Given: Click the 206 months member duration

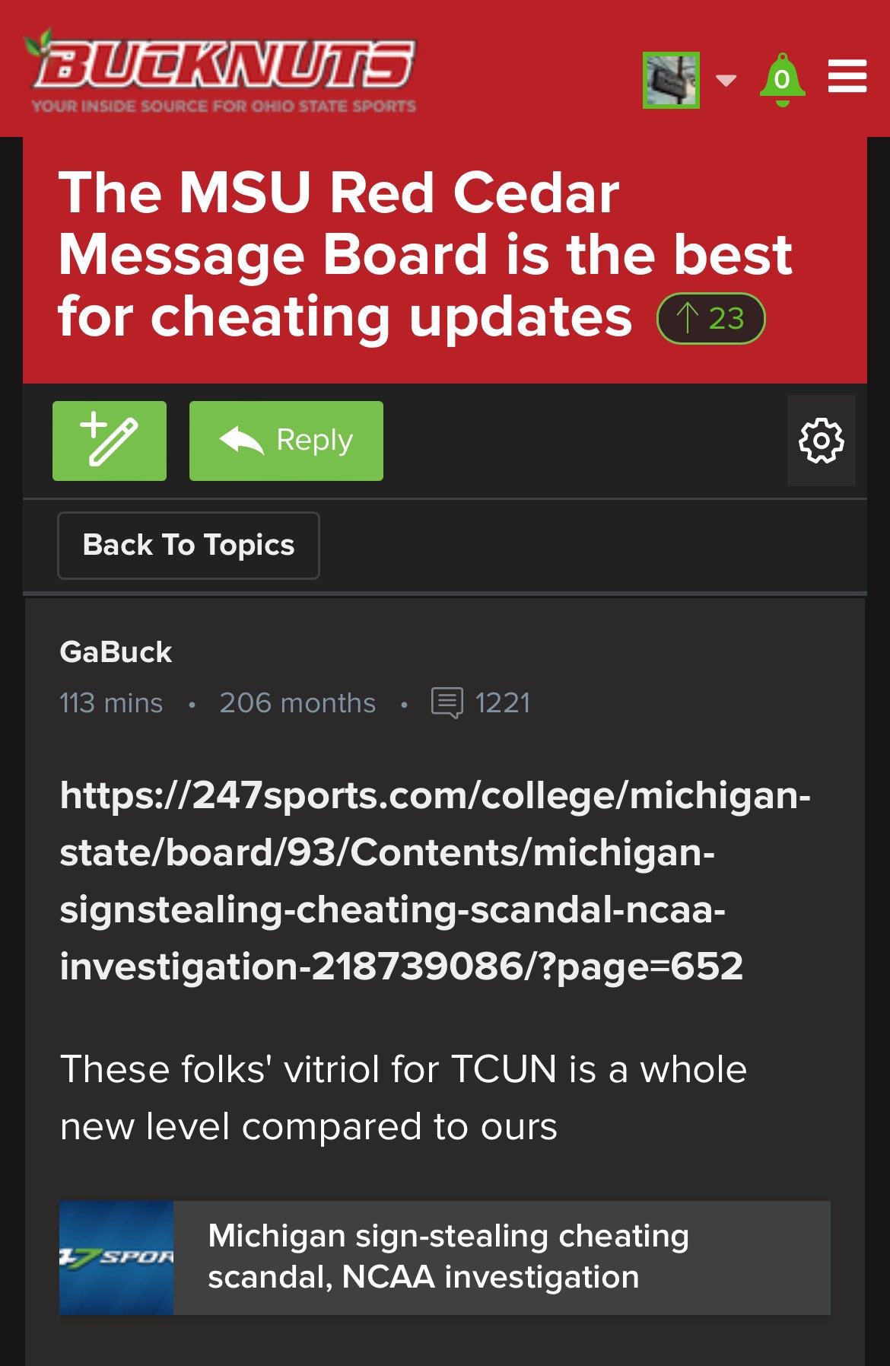Looking at the screenshot, I should pos(297,702).
